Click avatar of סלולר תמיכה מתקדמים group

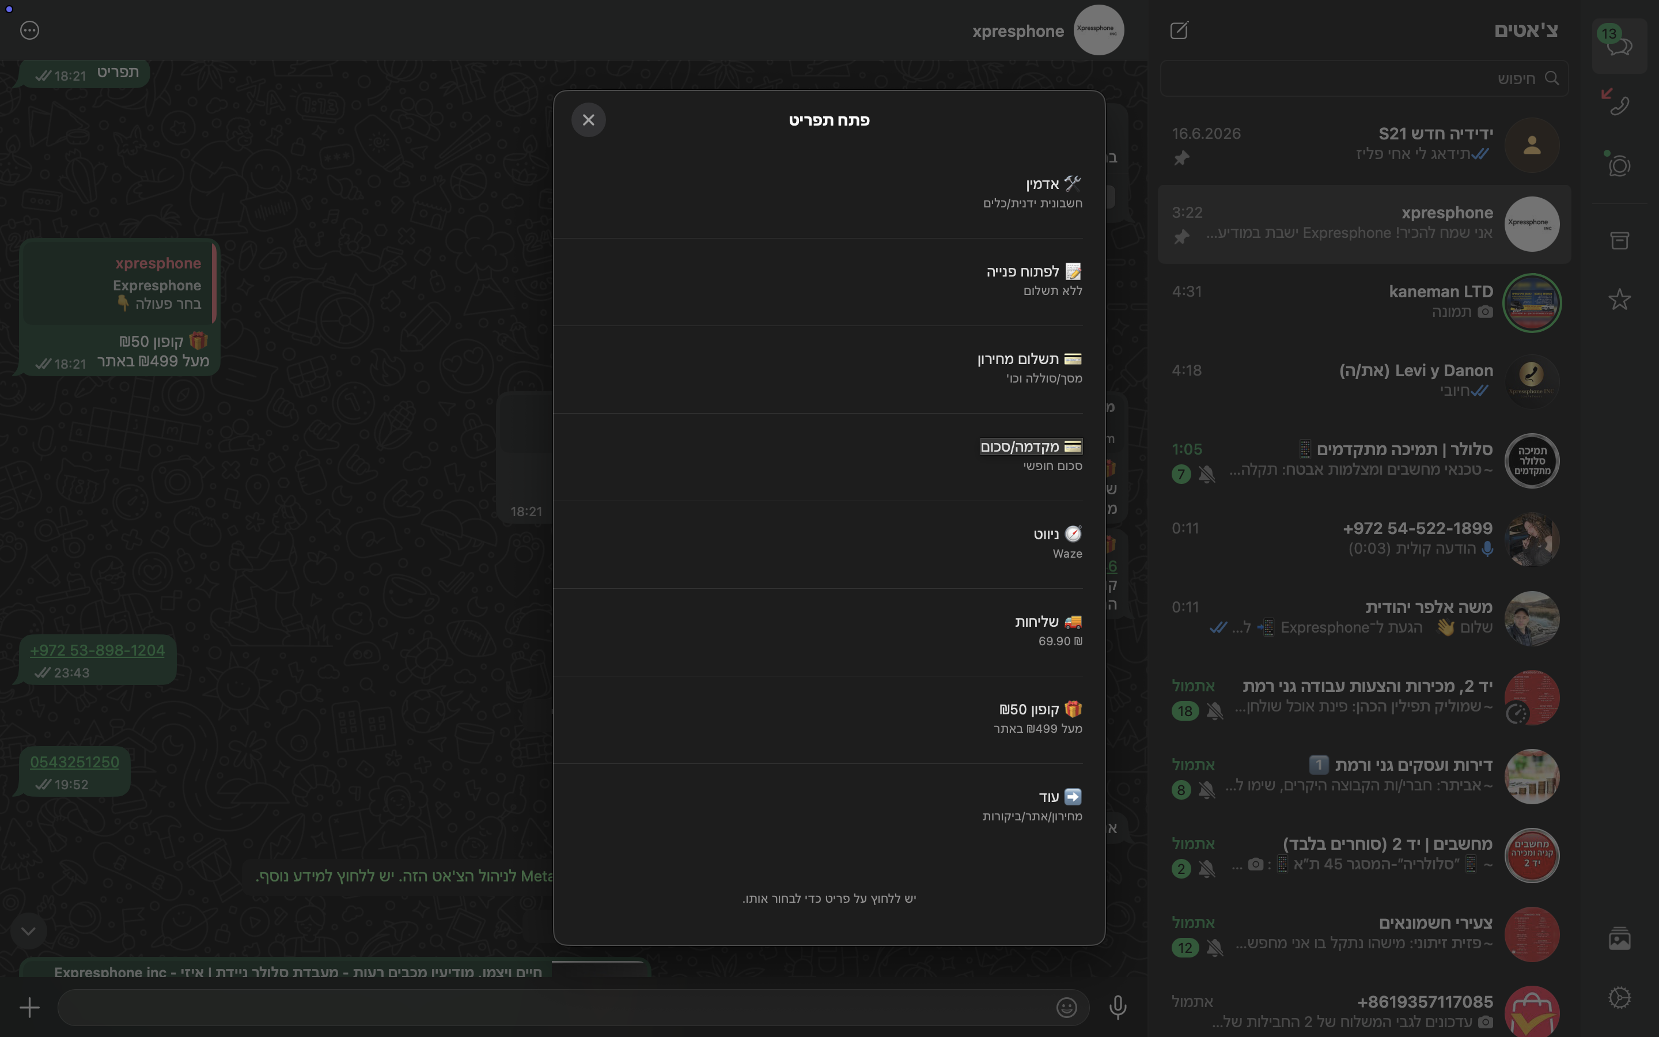(1532, 460)
